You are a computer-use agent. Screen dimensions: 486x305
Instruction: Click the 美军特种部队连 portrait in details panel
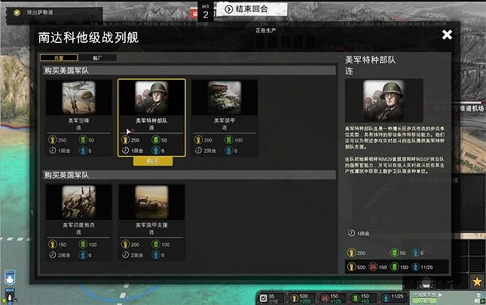(384, 101)
